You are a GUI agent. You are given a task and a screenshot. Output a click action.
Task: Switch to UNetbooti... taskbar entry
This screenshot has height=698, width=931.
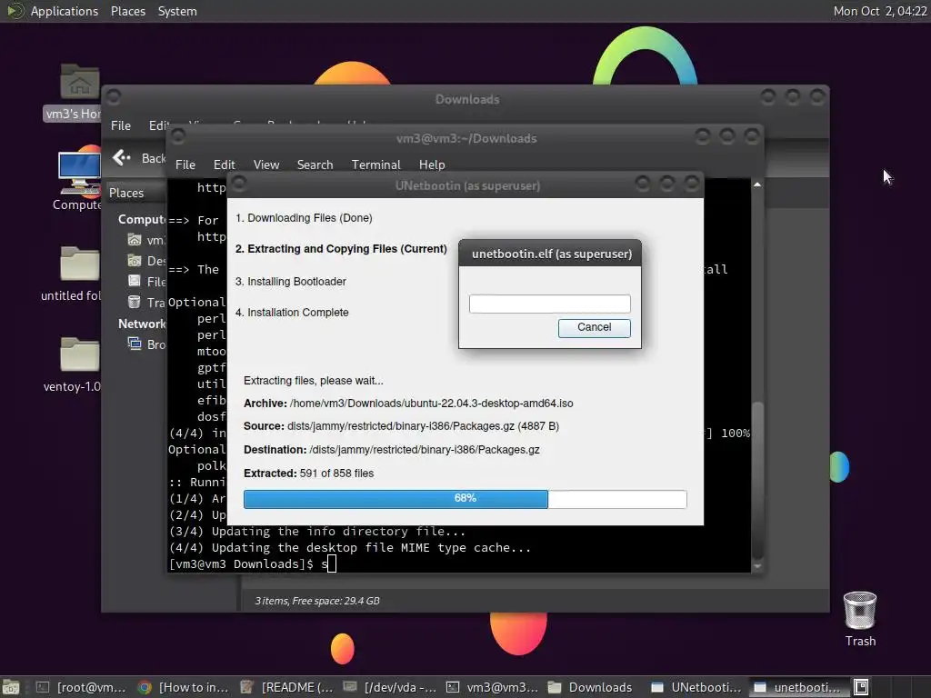(x=696, y=687)
